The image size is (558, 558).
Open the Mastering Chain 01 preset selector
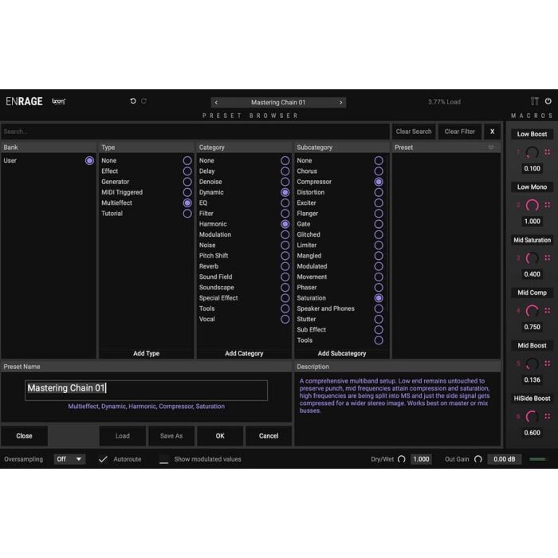tap(278, 103)
